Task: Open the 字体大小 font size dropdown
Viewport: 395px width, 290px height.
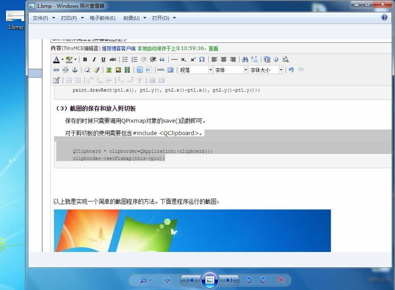Action: [x=266, y=70]
